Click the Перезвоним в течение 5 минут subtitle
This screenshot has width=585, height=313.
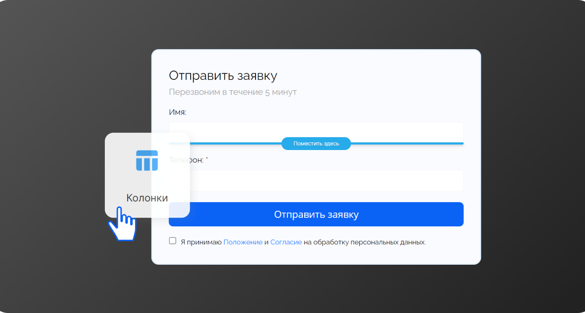point(233,92)
